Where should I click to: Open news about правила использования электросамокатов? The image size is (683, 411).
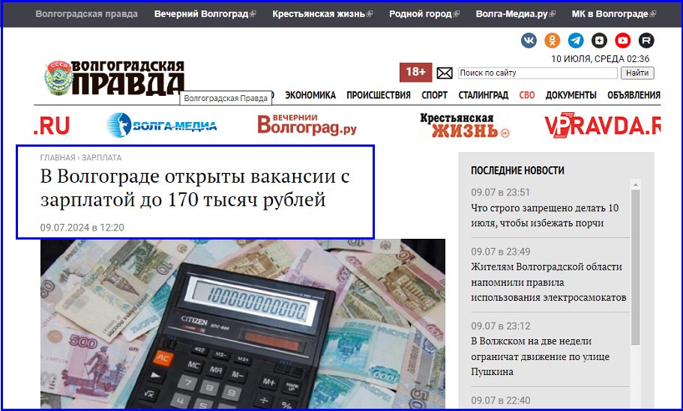point(548,281)
